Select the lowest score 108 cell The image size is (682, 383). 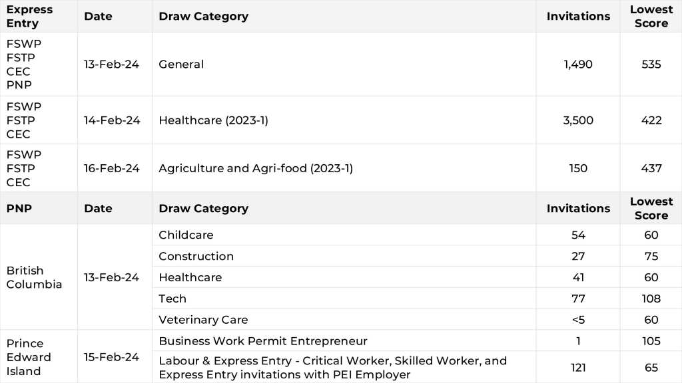point(651,299)
